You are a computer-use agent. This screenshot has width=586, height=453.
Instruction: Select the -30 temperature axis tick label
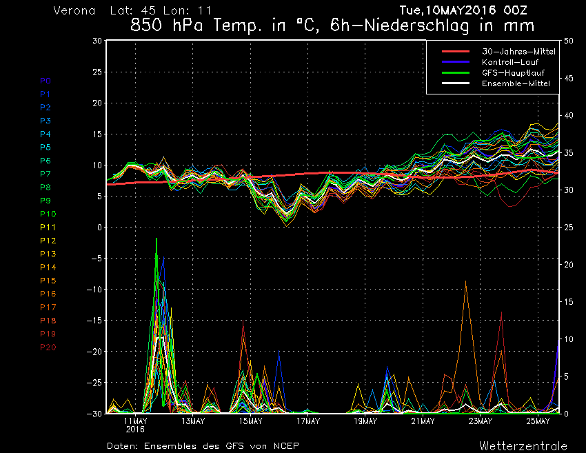(94, 414)
